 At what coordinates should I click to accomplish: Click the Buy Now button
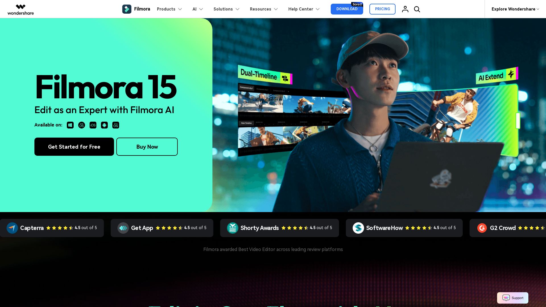[x=147, y=147]
